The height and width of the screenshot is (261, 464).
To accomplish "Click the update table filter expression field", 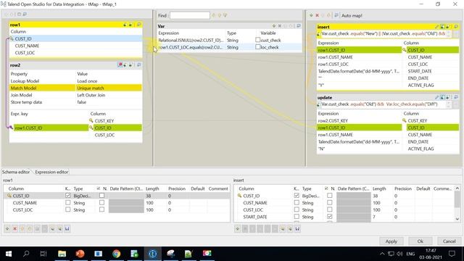I will click(384, 104).
